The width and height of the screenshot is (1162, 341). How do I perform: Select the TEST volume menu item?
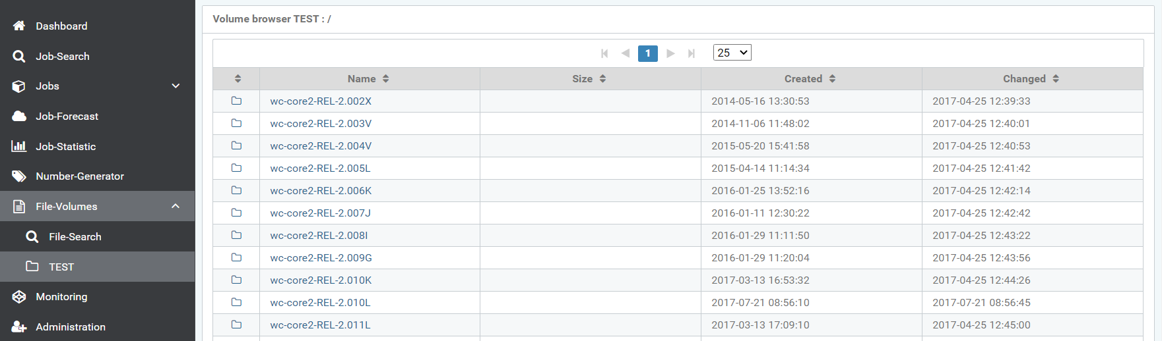tap(61, 267)
